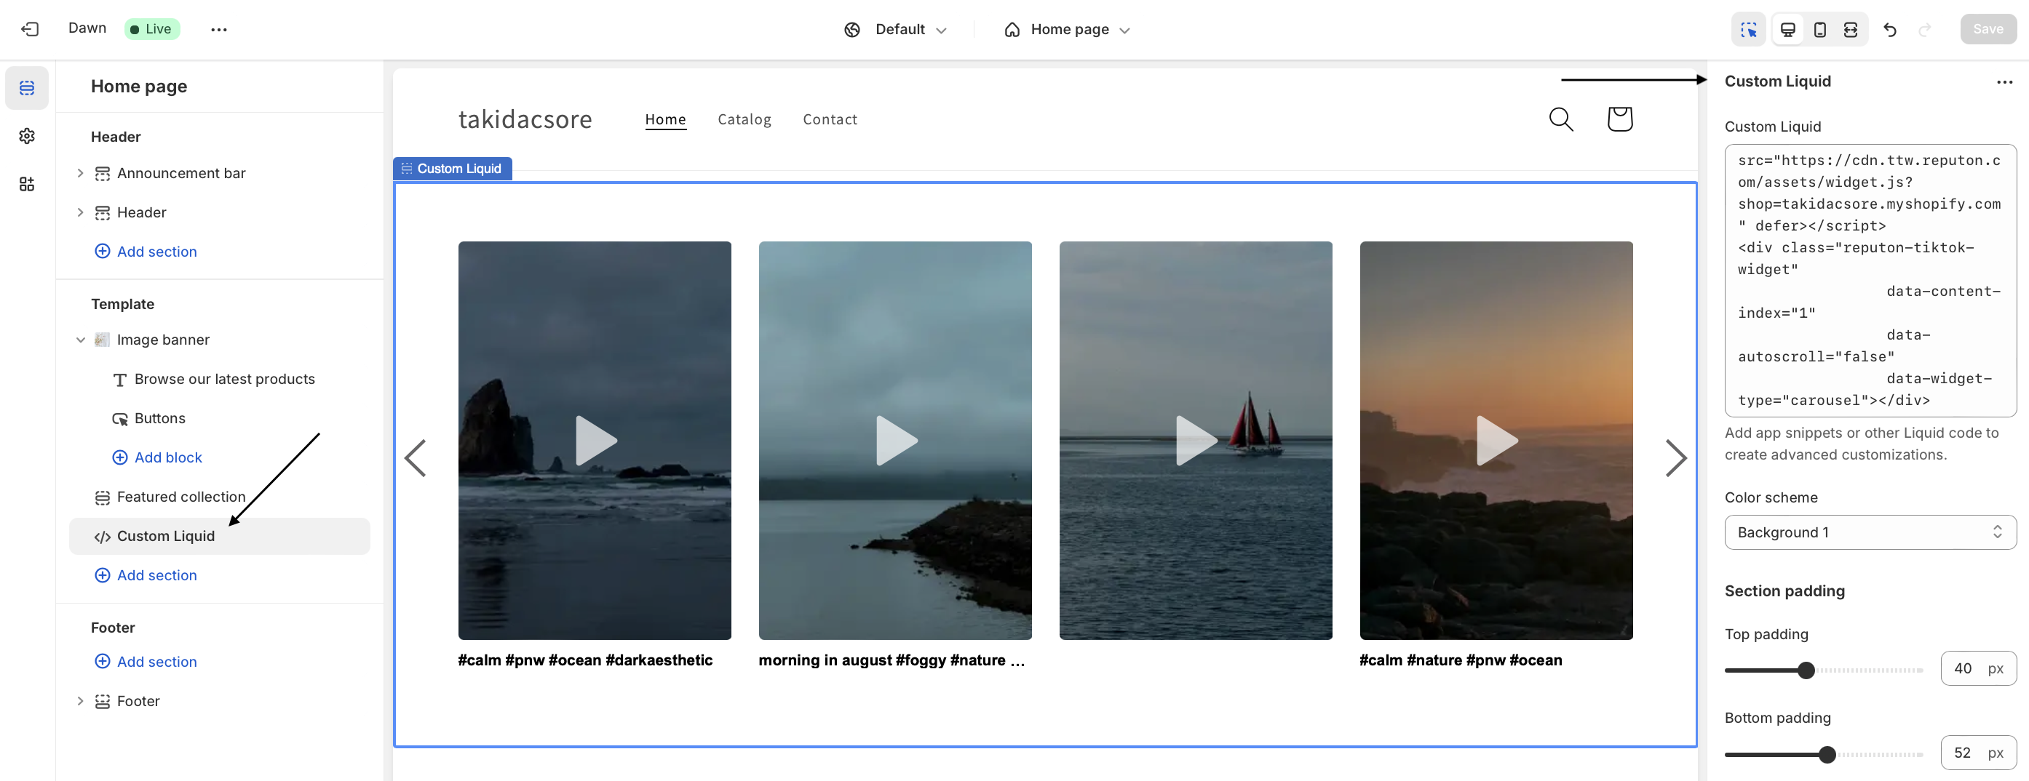Click the exit editor icon

(x=30, y=29)
